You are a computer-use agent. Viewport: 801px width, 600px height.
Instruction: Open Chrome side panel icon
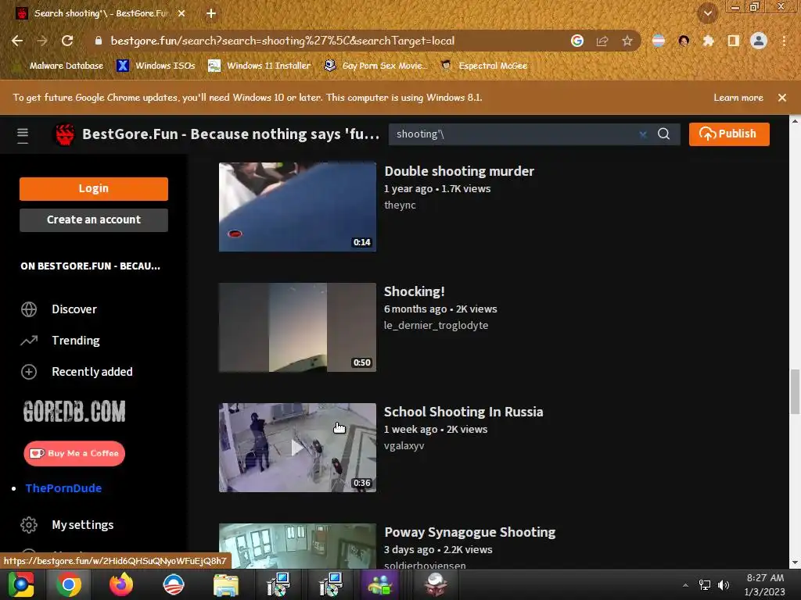(x=734, y=41)
